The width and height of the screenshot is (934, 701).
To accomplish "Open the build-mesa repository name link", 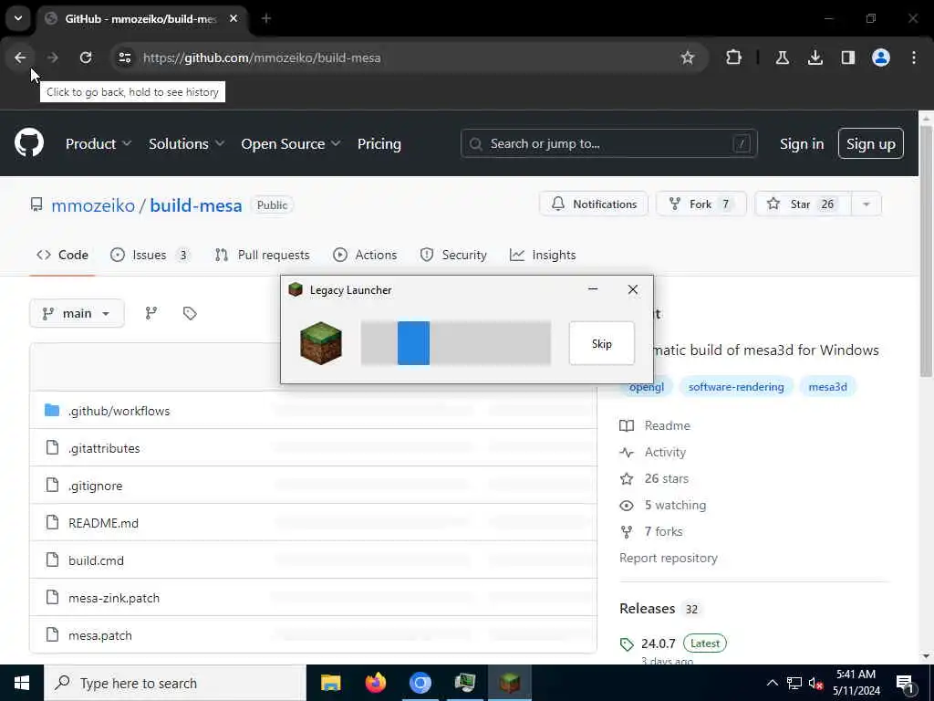I will 196,205.
